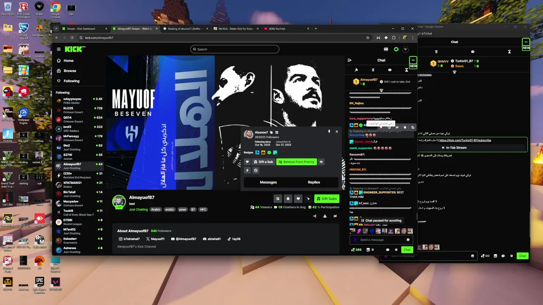Toggle follow heart button next to Gift Subs
The image size is (543, 305).
click(x=298, y=199)
